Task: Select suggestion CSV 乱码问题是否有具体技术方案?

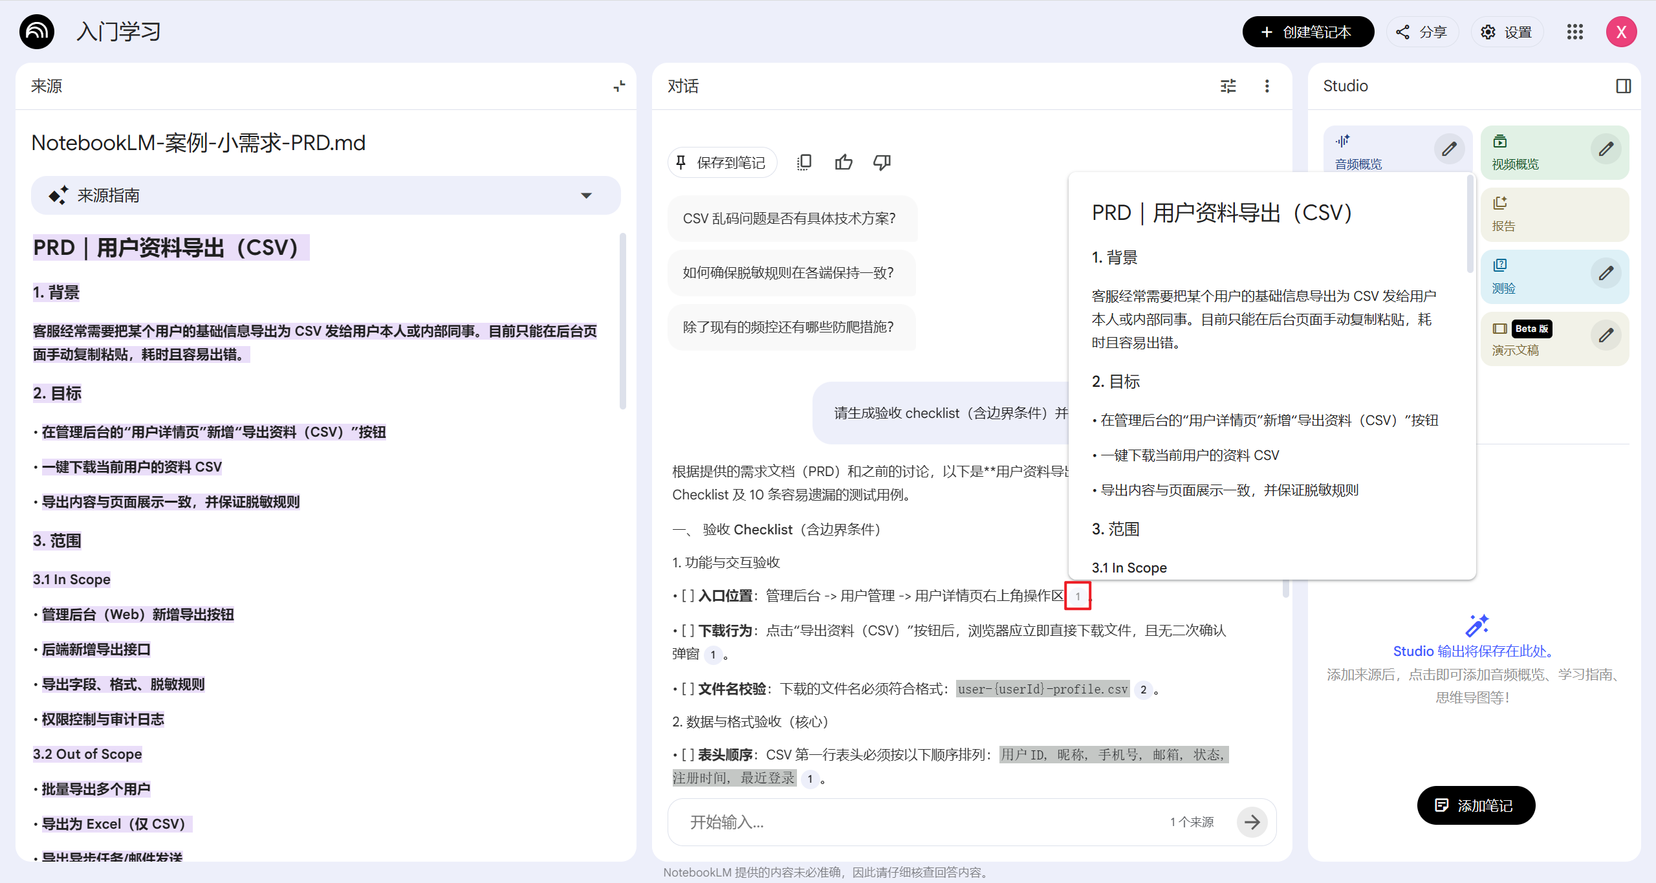Action: (792, 219)
